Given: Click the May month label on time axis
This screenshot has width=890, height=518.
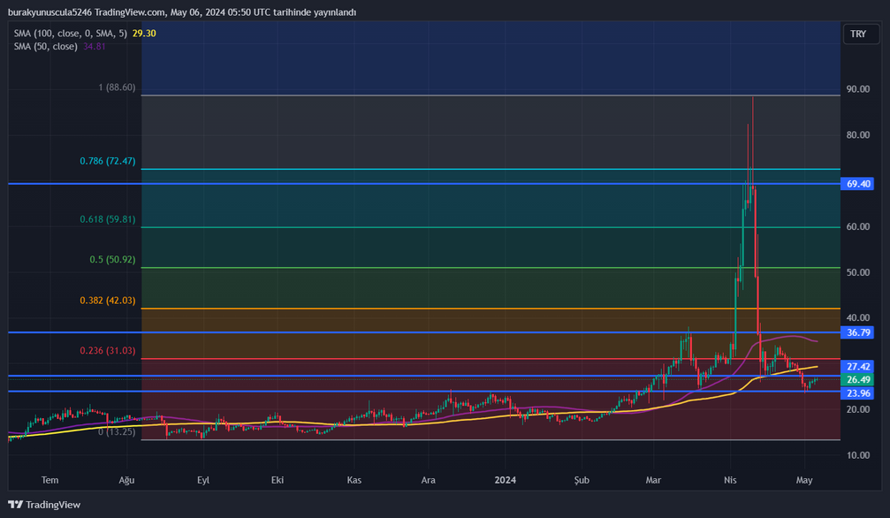Looking at the screenshot, I should pos(804,480).
